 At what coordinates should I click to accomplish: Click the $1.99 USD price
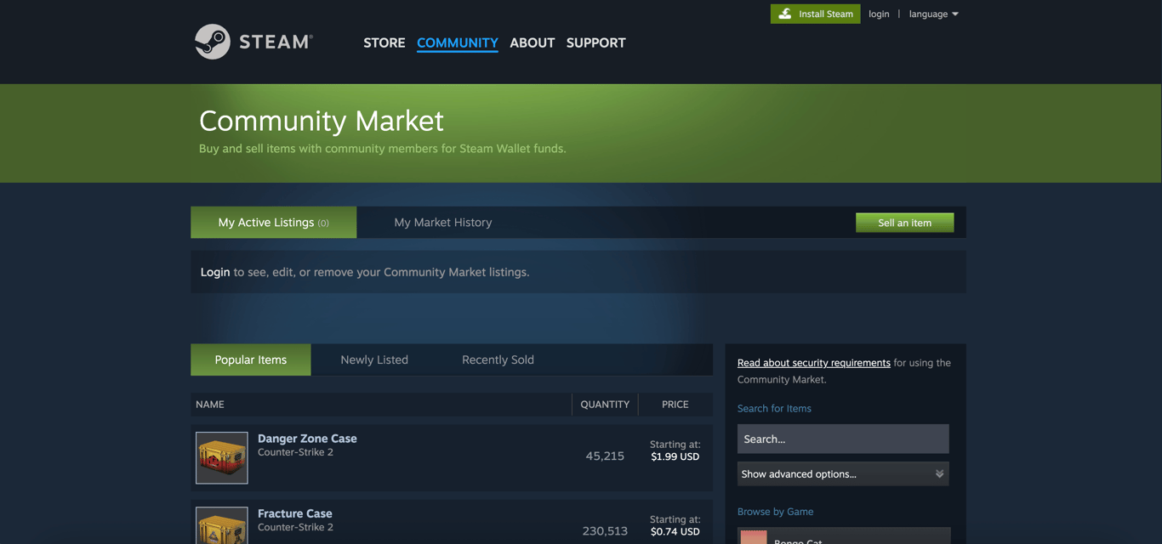[x=675, y=456]
